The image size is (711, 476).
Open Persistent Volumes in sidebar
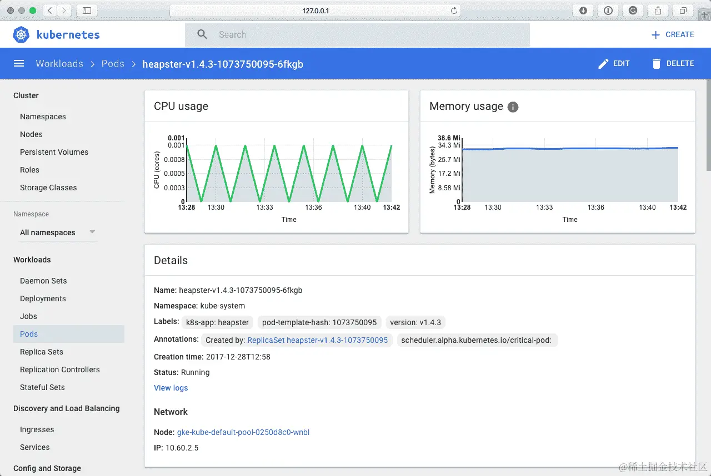[54, 152]
